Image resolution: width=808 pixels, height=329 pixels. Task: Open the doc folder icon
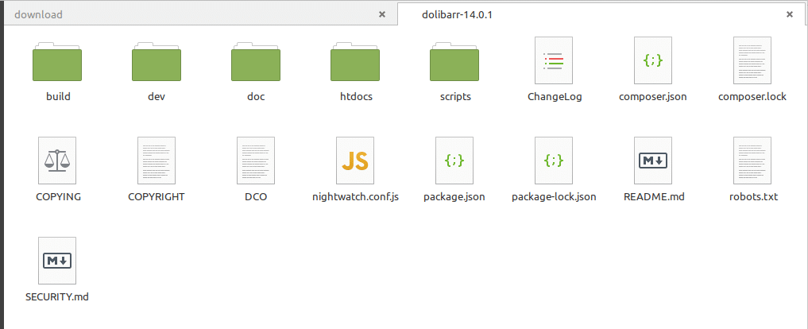(256, 61)
